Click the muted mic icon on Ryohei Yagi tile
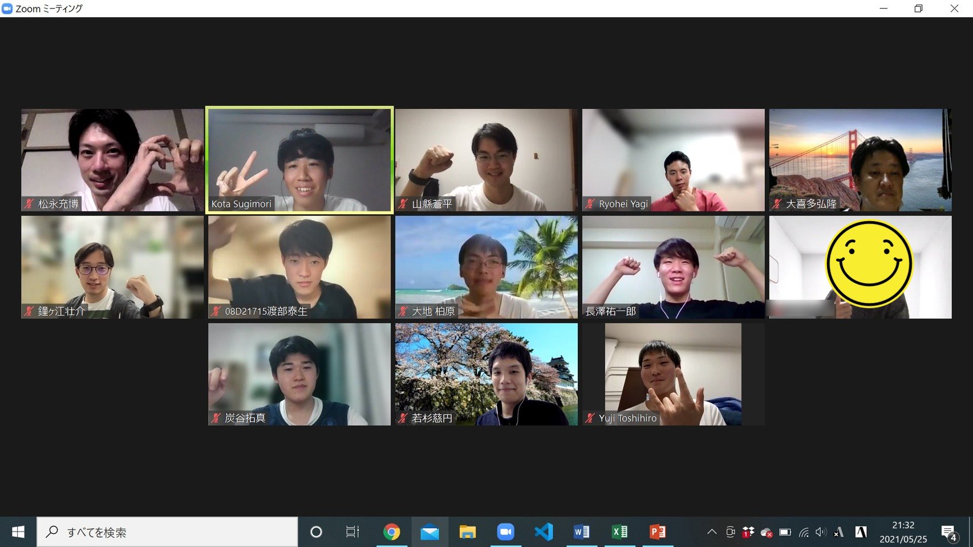Viewport: 973px width, 547px height. click(x=590, y=204)
